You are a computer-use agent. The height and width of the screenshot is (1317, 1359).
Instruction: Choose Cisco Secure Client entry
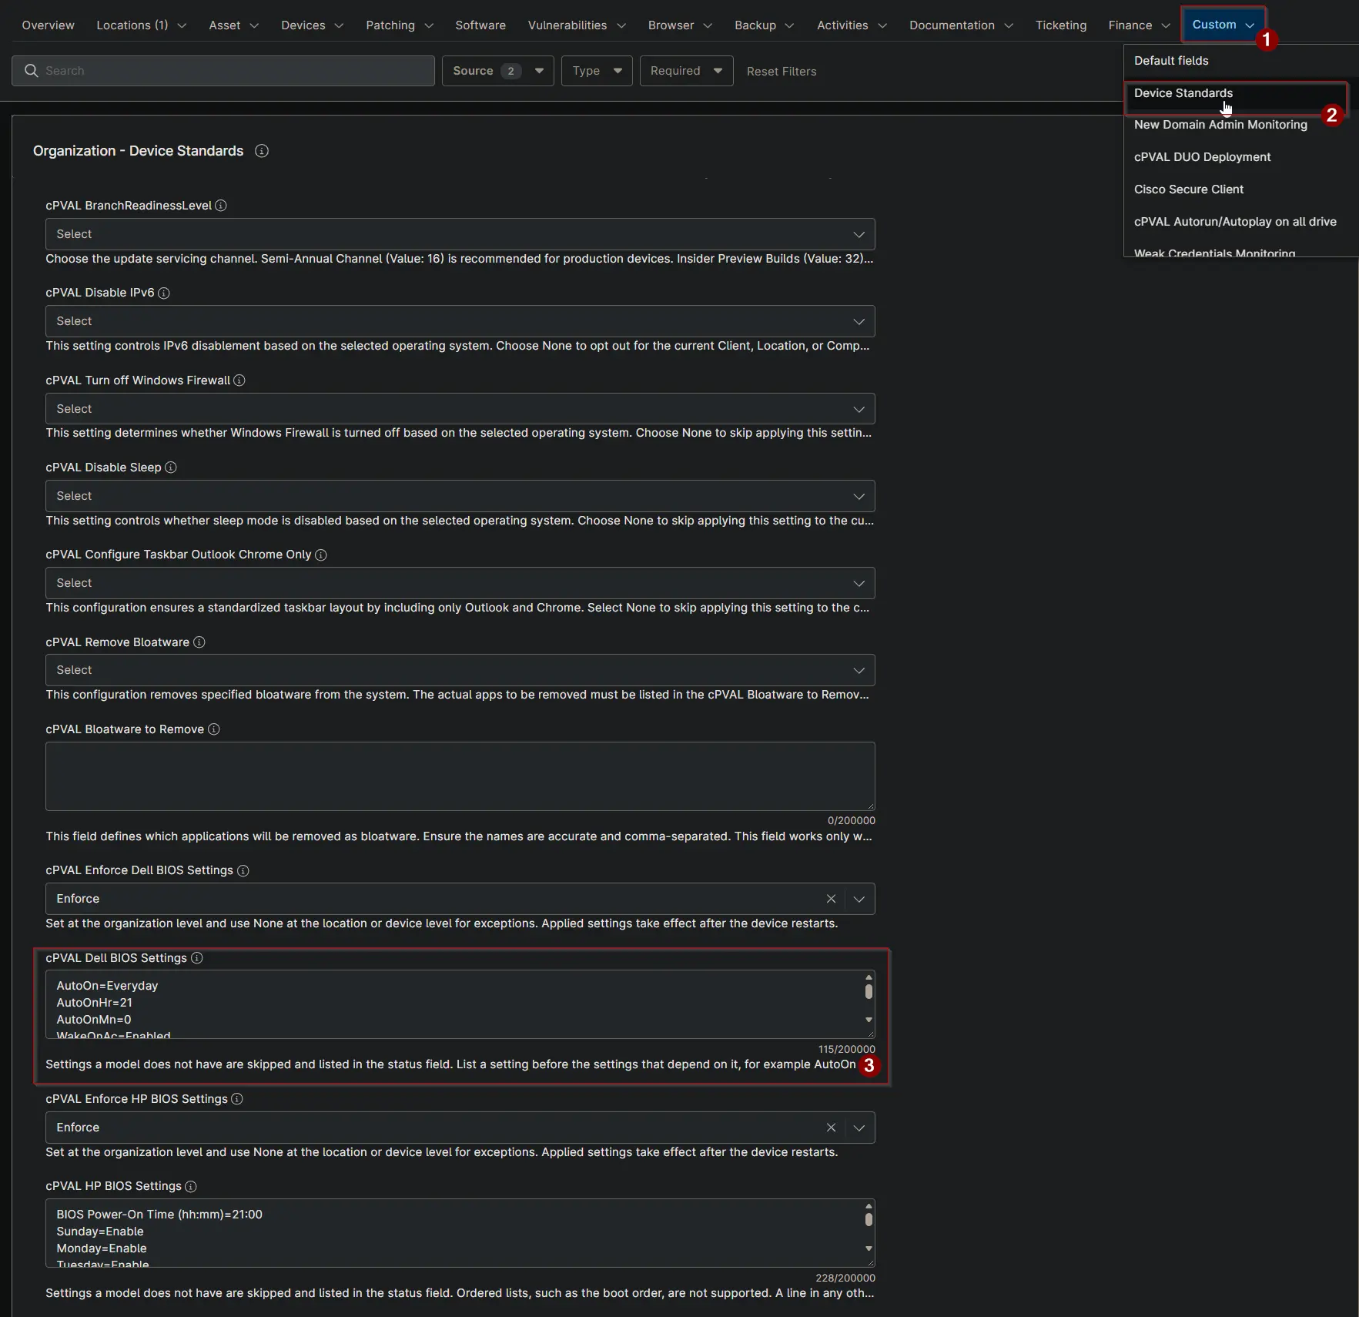coord(1188,189)
